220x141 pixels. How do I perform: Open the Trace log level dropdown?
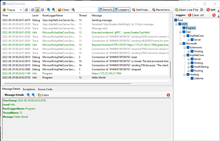[21, 10]
